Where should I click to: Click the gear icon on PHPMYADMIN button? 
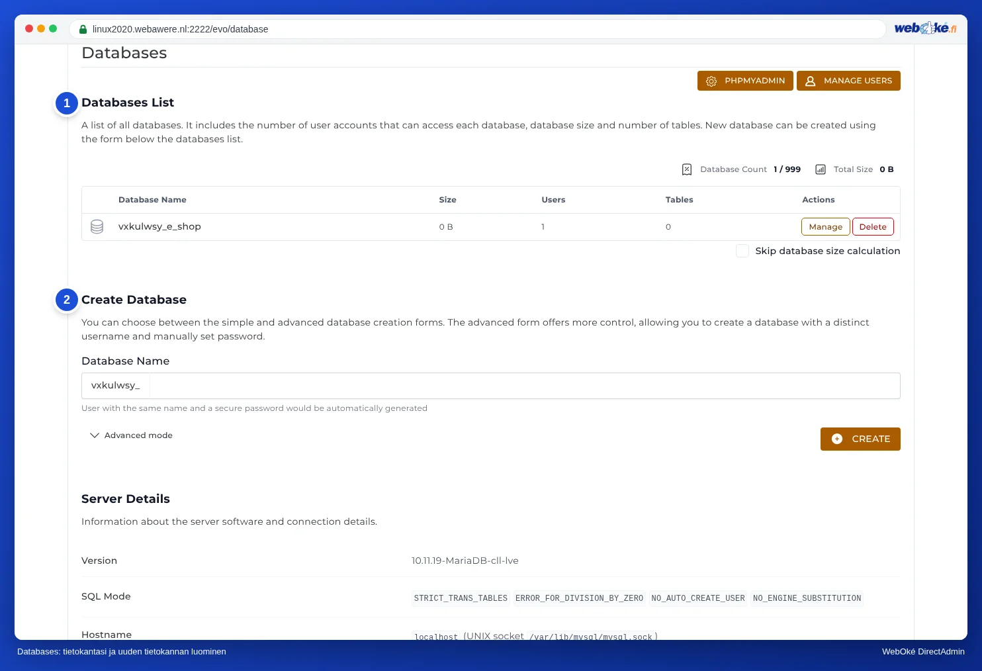(x=711, y=81)
